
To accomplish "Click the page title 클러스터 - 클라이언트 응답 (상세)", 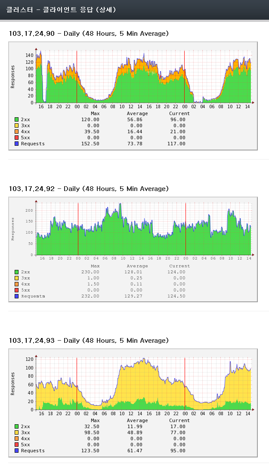I will click(x=61, y=10).
